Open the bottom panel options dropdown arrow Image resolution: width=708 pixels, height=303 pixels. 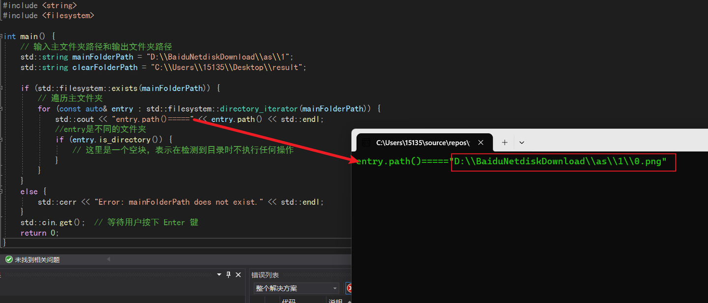click(x=219, y=274)
